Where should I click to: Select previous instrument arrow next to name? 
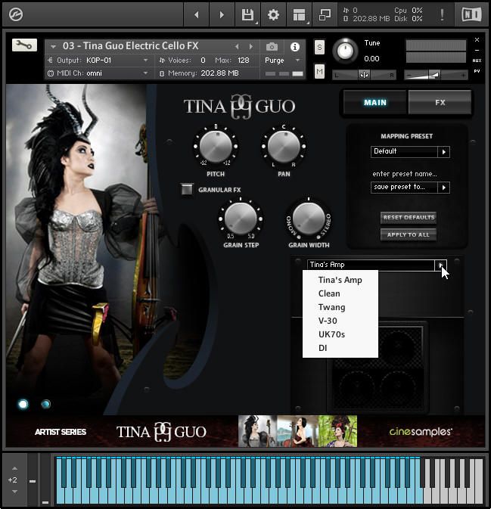237,47
